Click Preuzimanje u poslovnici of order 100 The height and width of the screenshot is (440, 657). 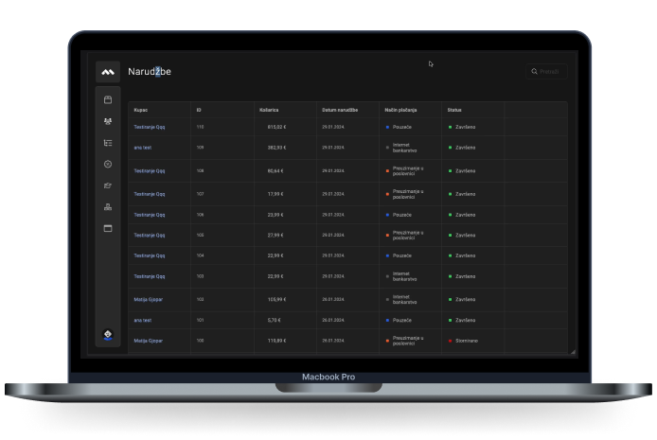pyautogui.click(x=408, y=341)
